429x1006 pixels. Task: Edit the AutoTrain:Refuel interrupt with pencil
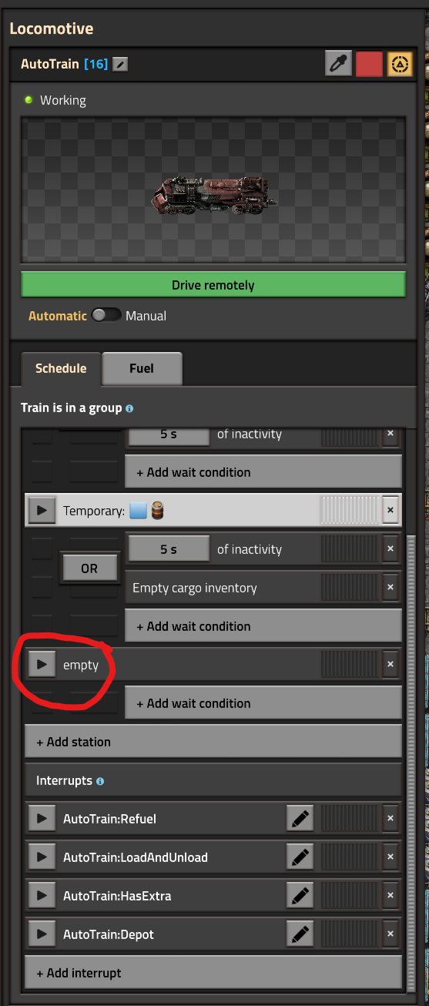[300, 819]
